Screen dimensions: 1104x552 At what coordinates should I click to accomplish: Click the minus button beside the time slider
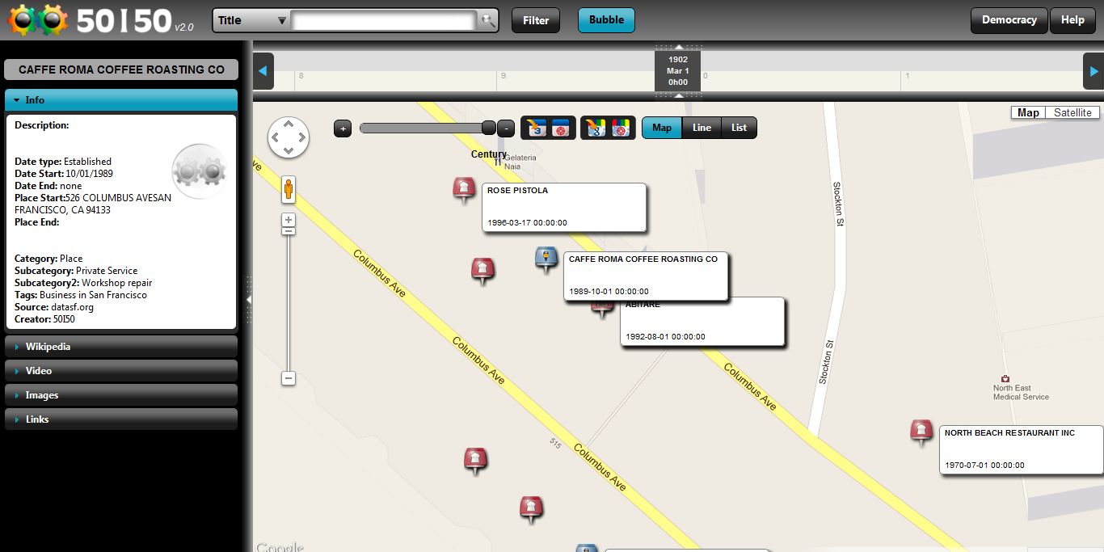505,128
